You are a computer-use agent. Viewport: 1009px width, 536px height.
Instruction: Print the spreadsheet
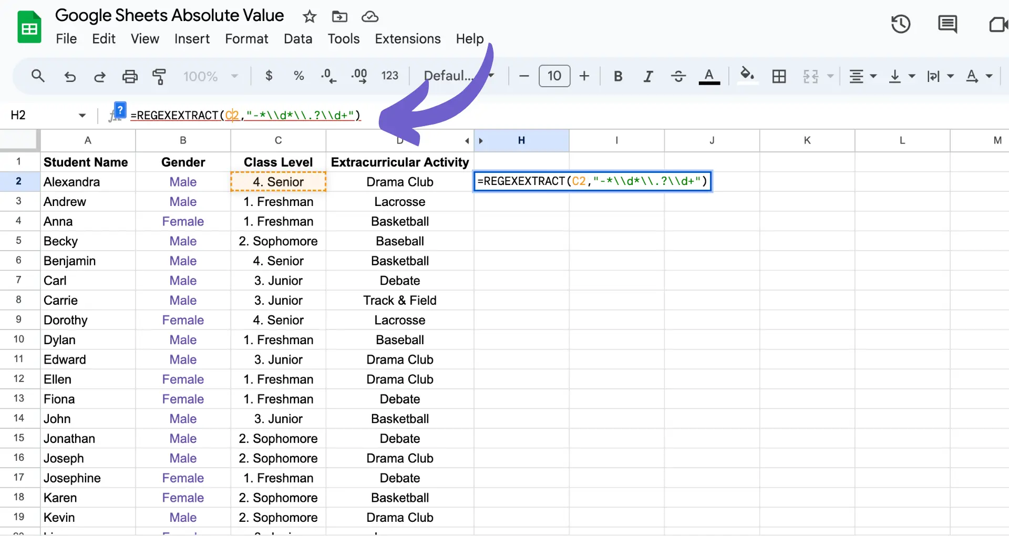click(x=130, y=77)
